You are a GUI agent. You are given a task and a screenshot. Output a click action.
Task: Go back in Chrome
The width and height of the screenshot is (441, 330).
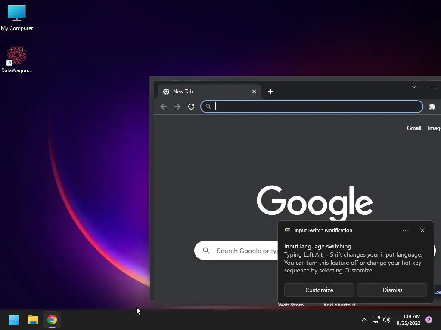[x=164, y=107]
